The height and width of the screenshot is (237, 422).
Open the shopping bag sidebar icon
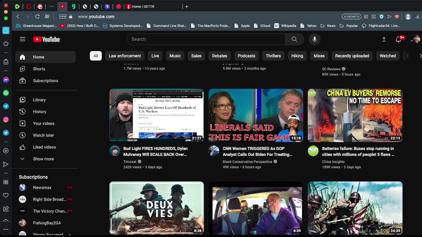tap(6, 62)
